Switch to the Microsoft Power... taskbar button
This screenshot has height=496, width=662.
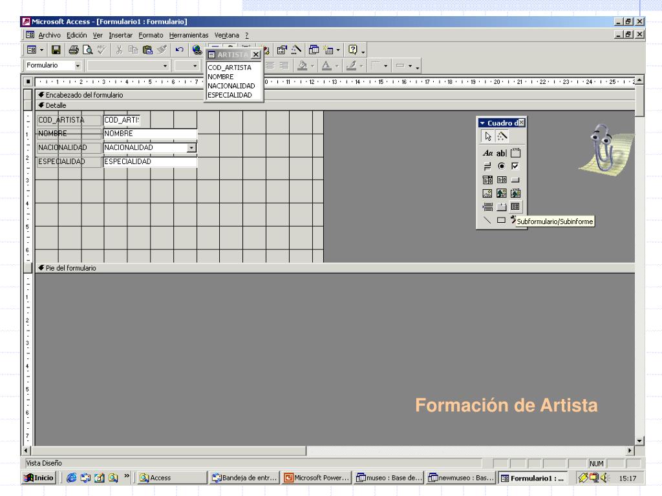pyautogui.click(x=317, y=477)
